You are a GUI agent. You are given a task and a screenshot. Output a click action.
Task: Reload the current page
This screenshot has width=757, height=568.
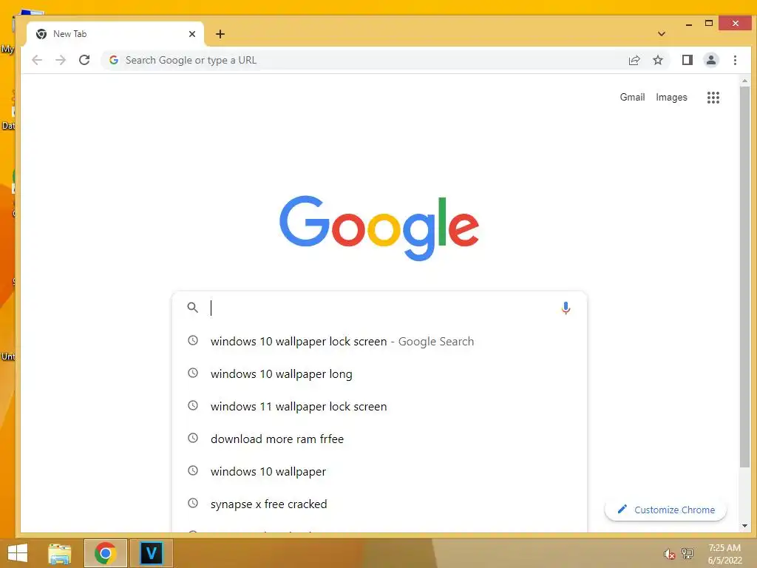(84, 60)
